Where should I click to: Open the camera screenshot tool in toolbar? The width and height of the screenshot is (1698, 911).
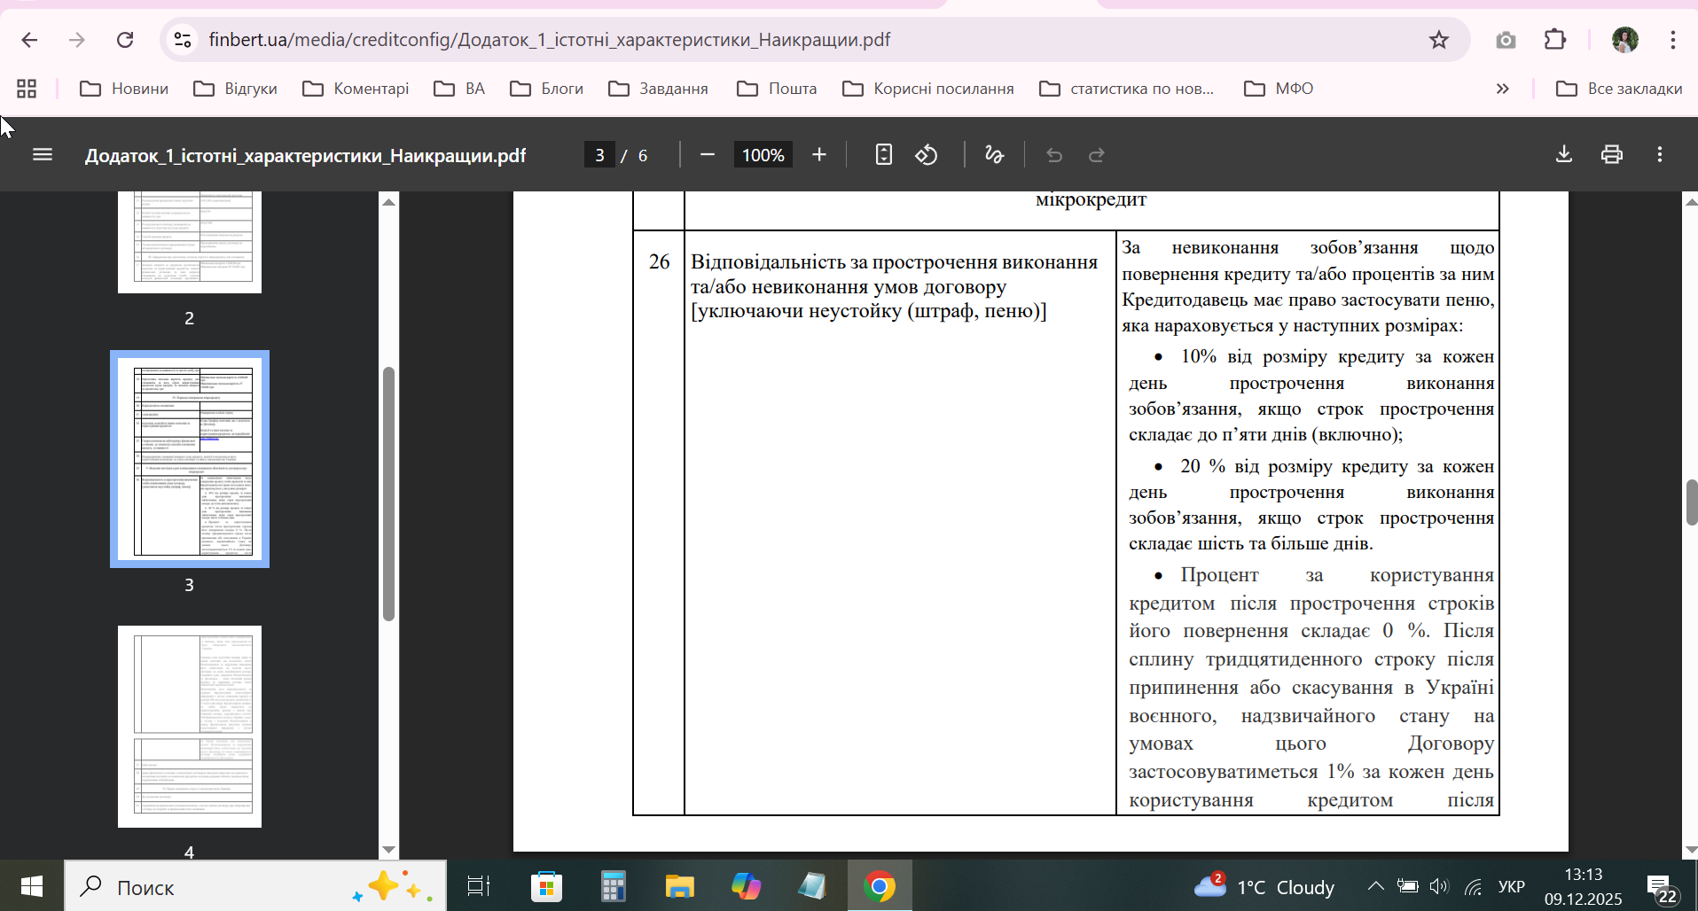point(1505,40)
